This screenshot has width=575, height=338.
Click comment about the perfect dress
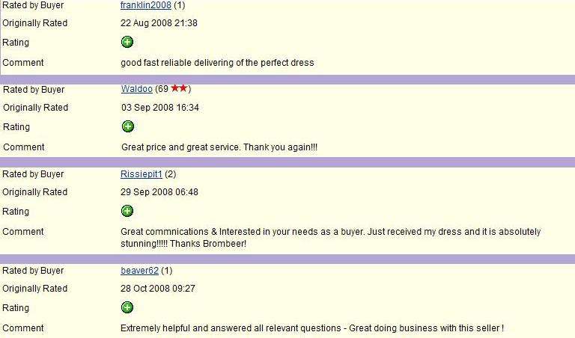point(217,63)
